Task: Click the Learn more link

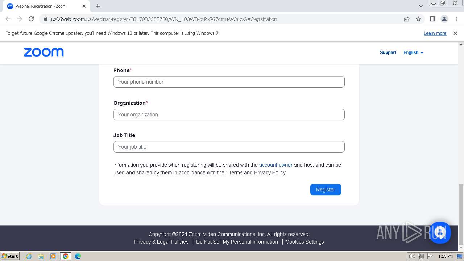Action: pos(435,33)
